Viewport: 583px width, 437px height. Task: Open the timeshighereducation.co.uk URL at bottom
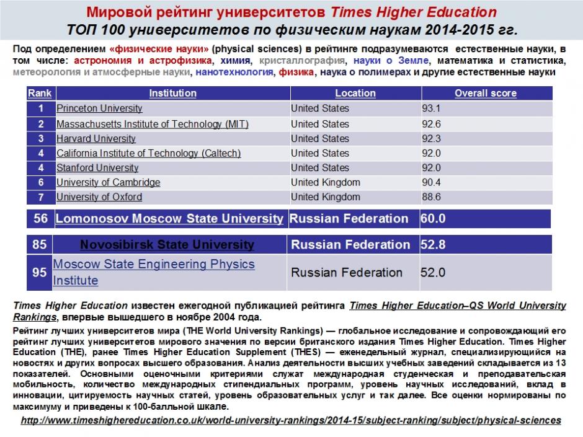click(x=291, y=420)
